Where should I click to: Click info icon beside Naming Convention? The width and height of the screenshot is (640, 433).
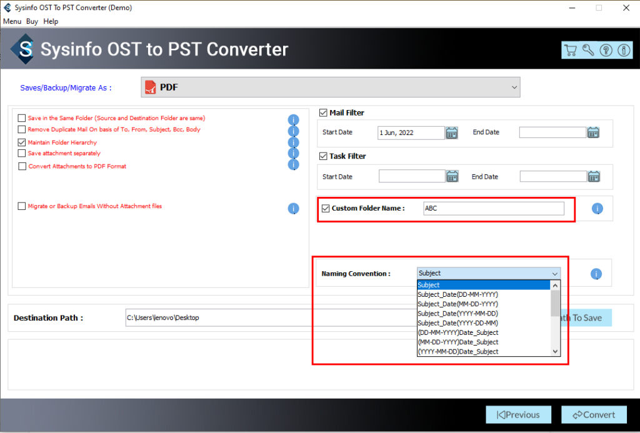click(596, 274)
